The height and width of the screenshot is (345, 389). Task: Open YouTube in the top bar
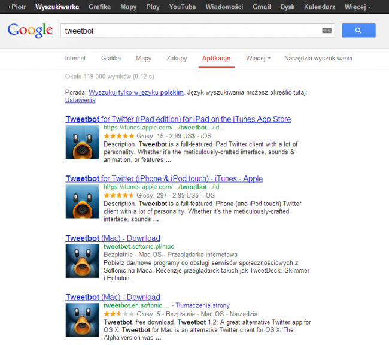183,7
